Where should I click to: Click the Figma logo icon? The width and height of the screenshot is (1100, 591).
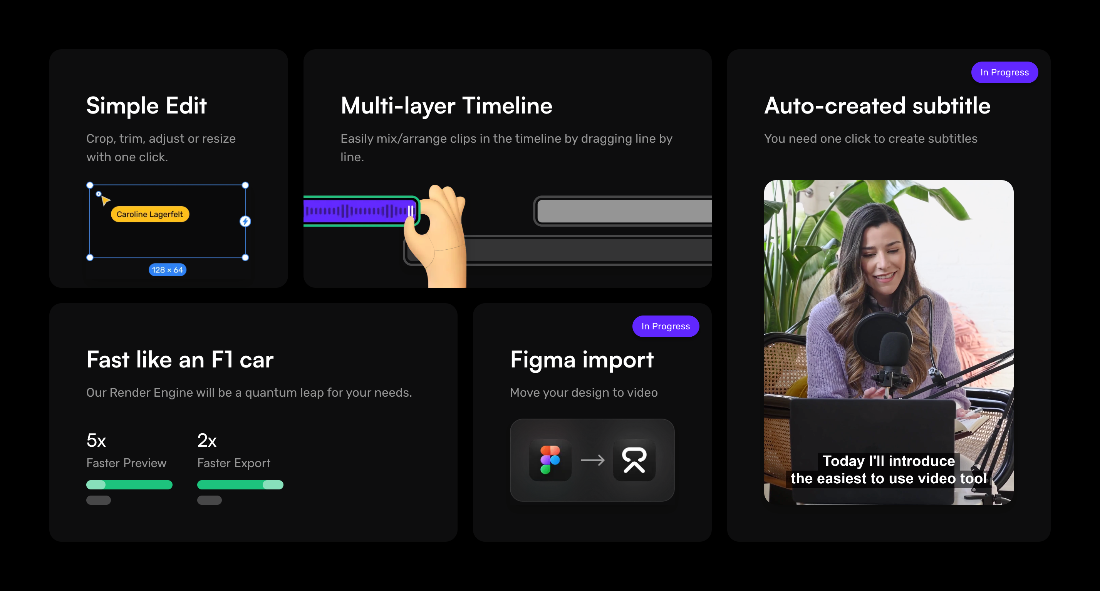coord(550,459)
